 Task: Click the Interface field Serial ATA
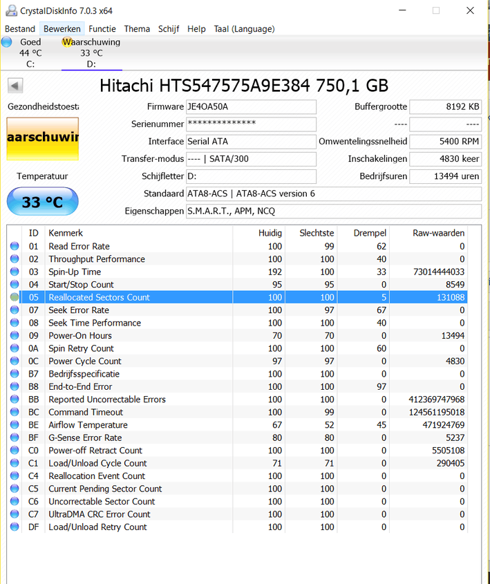tap(251, 142)
